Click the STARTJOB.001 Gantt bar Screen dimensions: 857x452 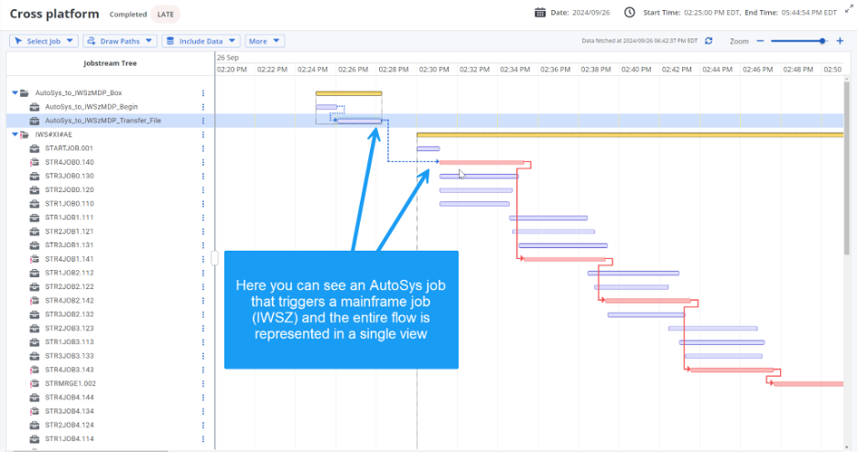click(x=428, y=148)
